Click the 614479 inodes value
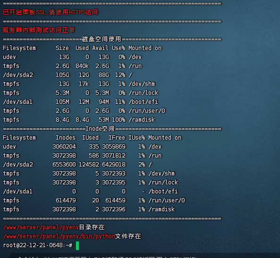 (x=66, y=200)
